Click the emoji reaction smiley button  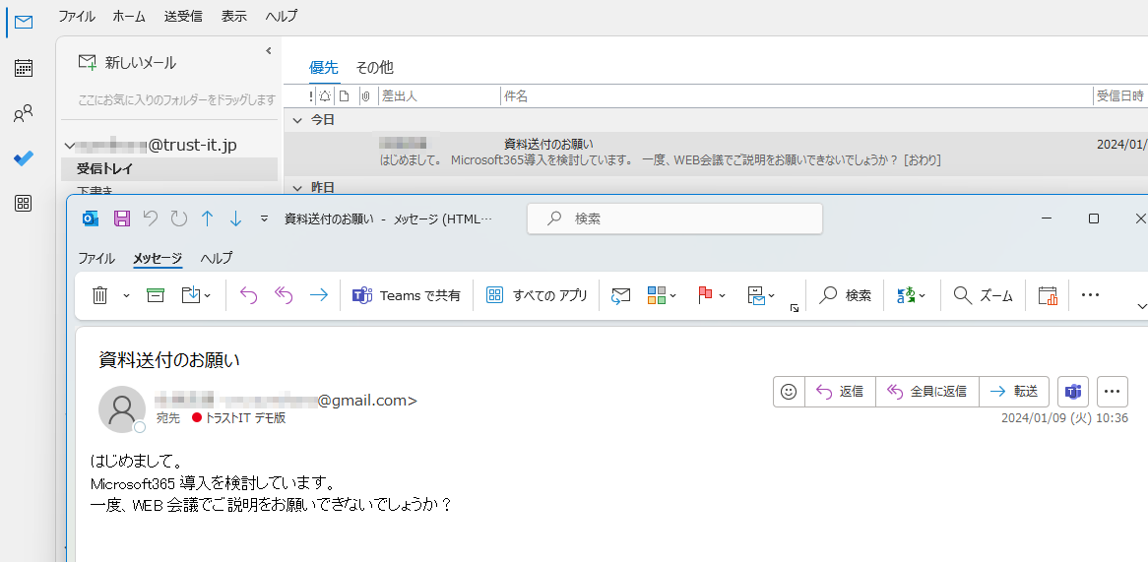point(788,392)
